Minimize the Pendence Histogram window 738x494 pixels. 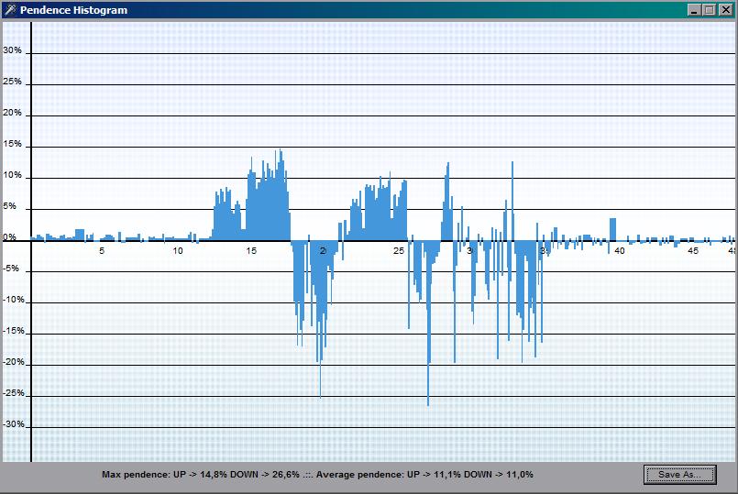point(694,10)
